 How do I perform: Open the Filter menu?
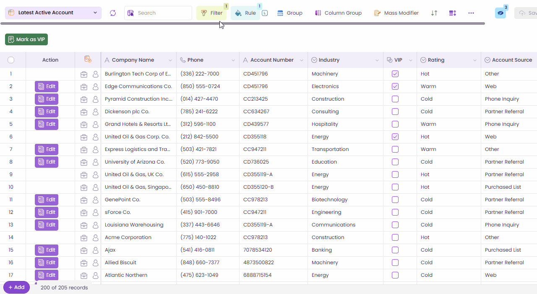(x=211, y=13)
